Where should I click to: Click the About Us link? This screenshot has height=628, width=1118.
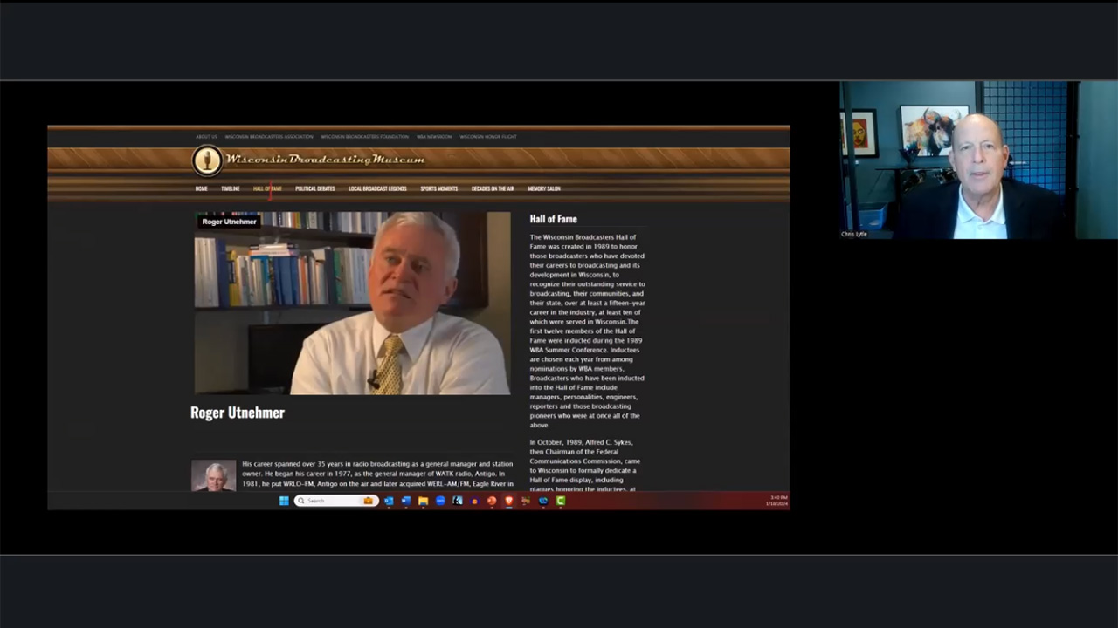(x=206, y=137)
